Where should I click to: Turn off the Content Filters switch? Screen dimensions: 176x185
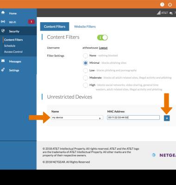tap(102, 37)
